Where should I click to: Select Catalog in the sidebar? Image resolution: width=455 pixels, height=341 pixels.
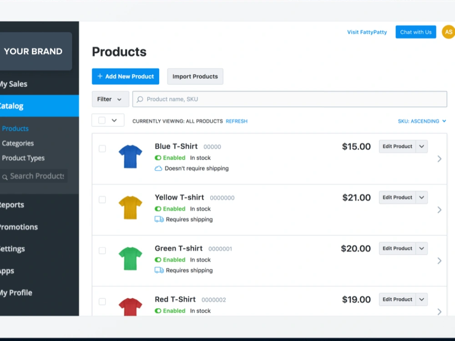39,106
